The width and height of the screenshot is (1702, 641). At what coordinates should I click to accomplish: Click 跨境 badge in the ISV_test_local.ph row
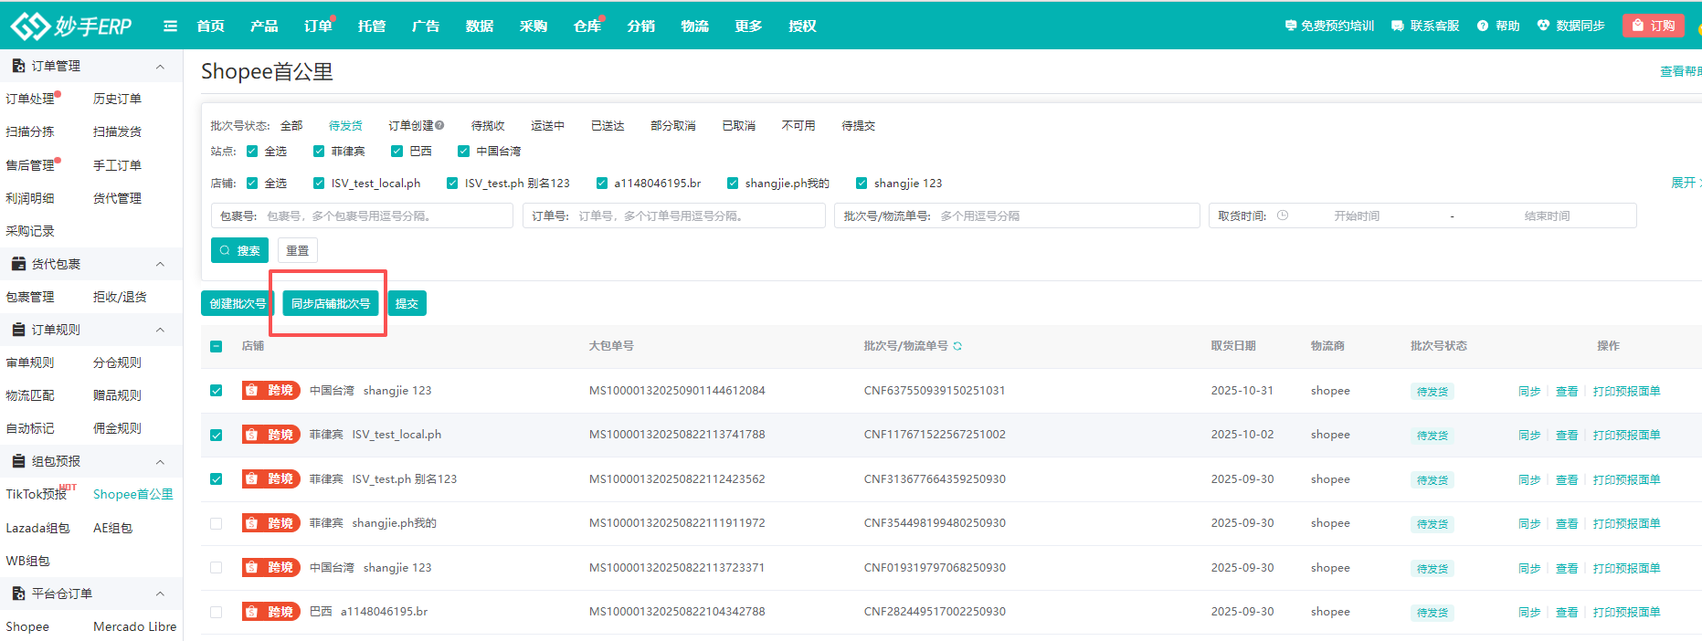pyautogui.click(x=271, y=435)
